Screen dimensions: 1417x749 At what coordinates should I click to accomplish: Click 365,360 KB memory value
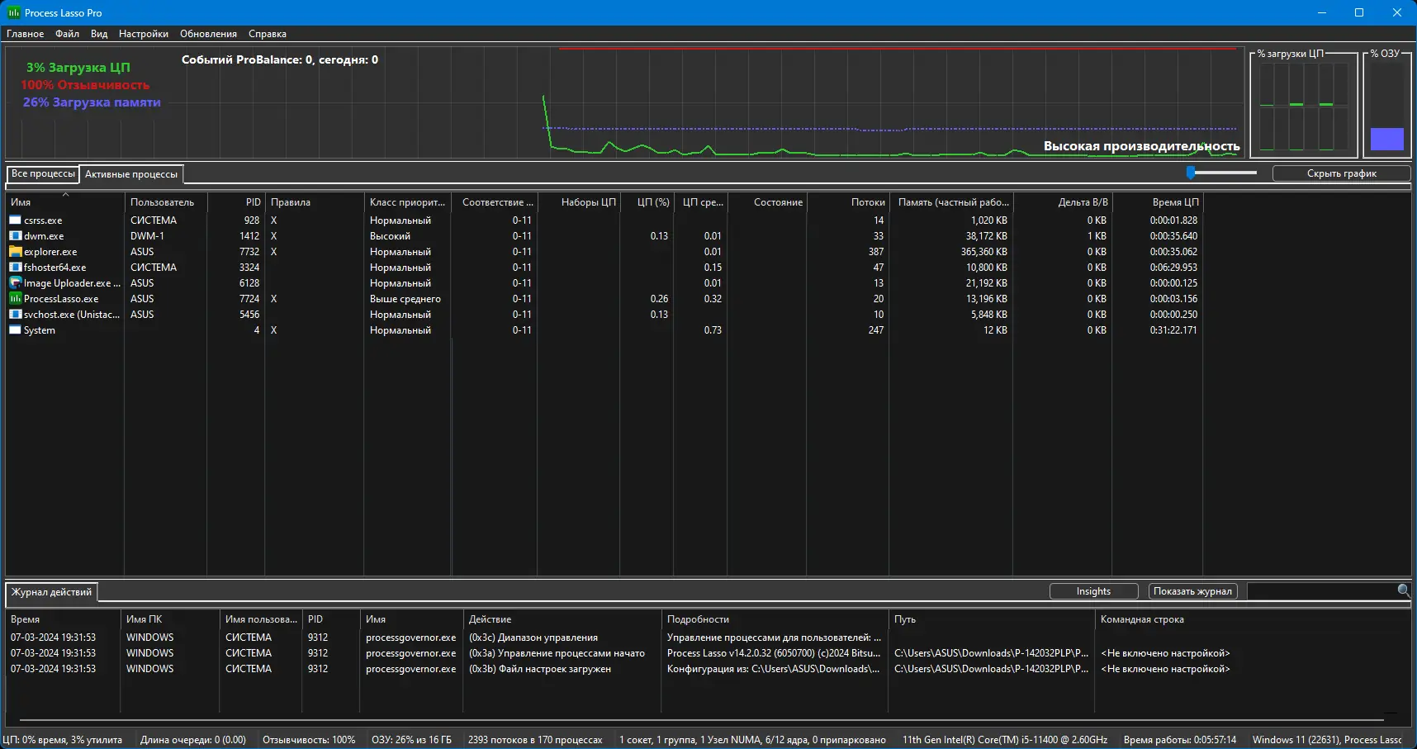[983, 252]
